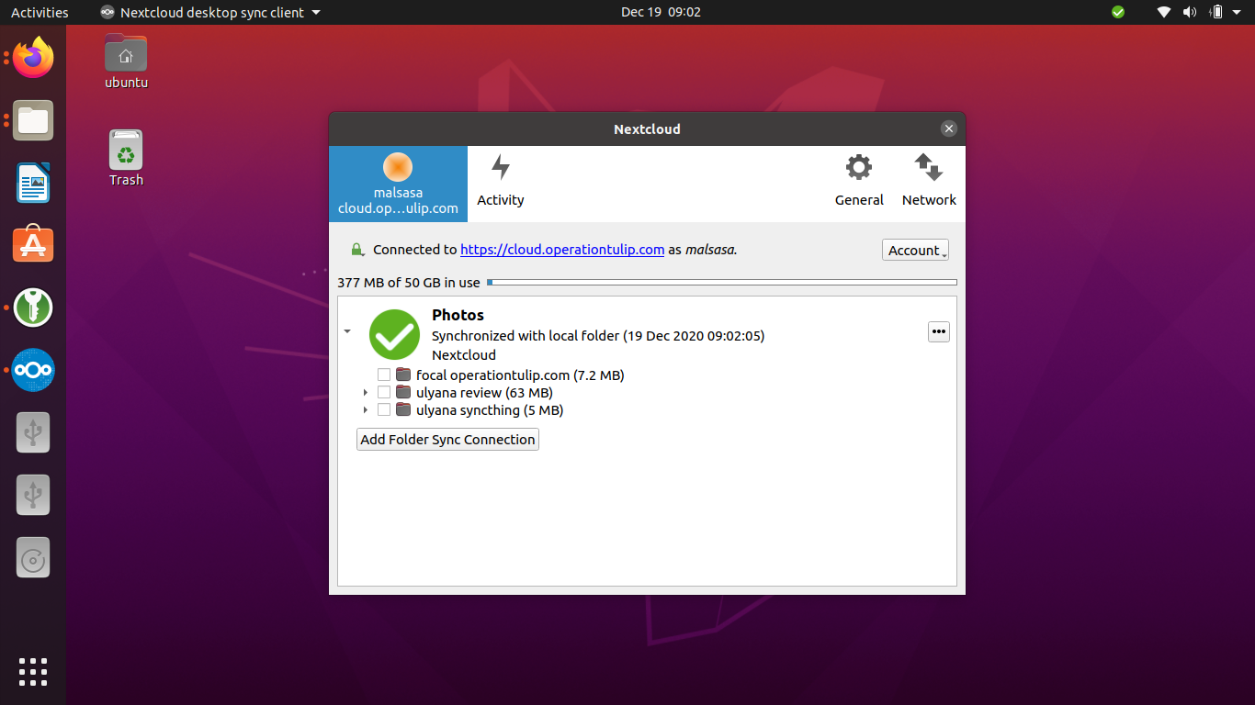Click "focal operationtulip.com (7.2 MB)" row text
The height and width of the screenshot is (705, 1255).
520,375
